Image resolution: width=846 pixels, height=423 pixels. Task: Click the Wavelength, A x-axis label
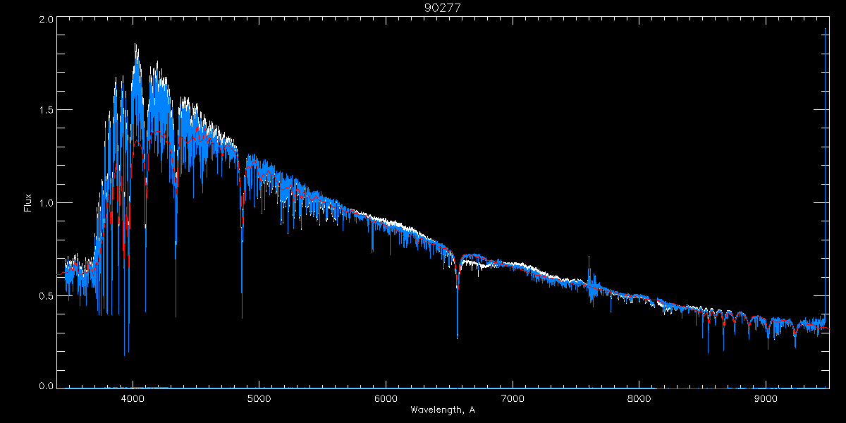click(x=443, y=410)
